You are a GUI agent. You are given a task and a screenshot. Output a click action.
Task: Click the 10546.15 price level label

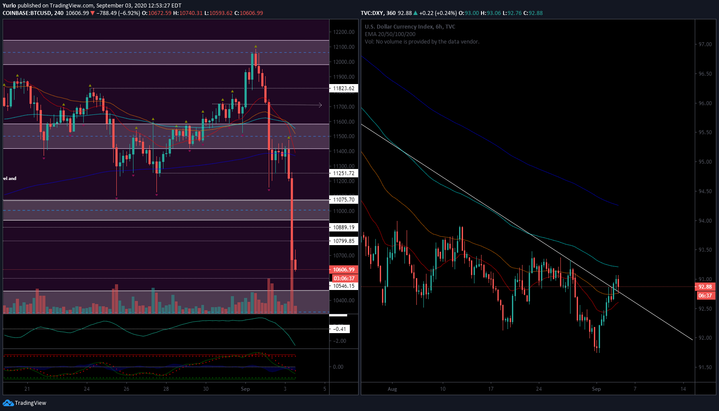point(344,286)
